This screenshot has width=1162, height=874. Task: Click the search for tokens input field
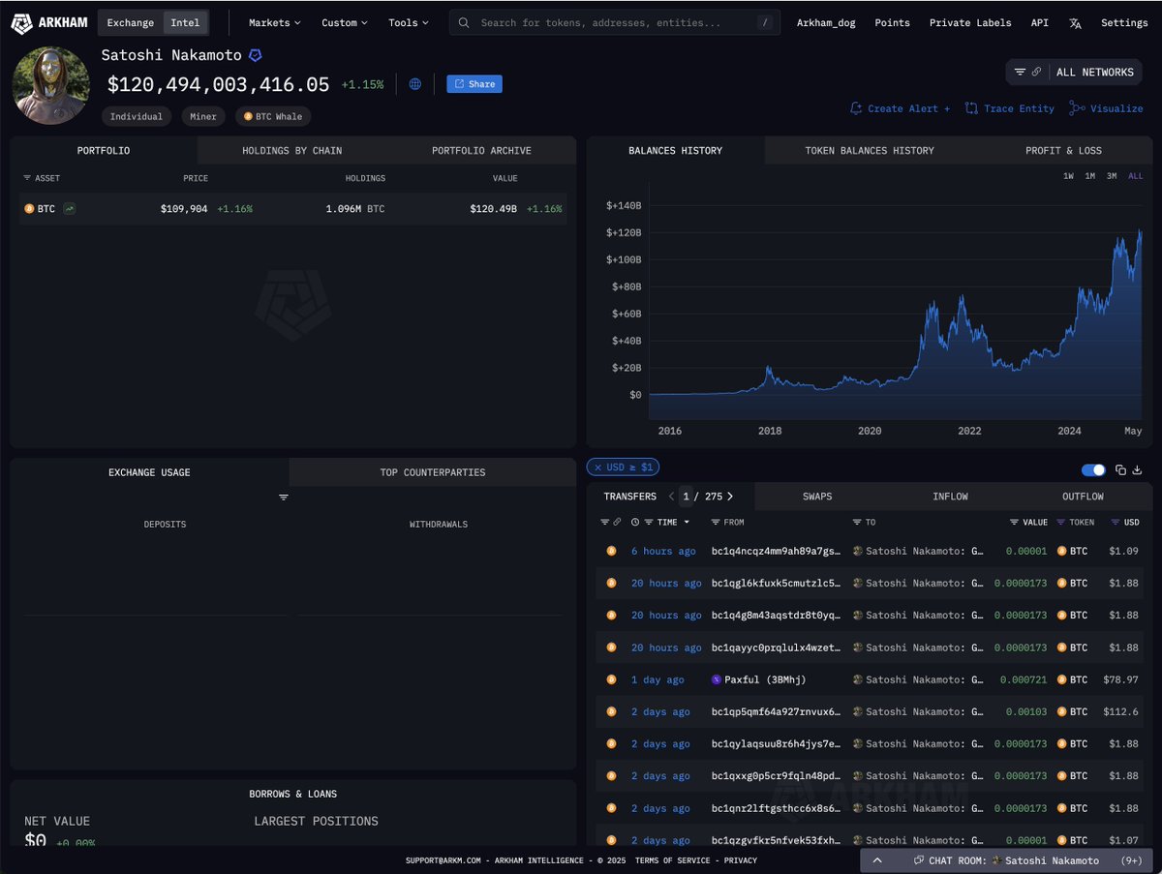(614, 22)
